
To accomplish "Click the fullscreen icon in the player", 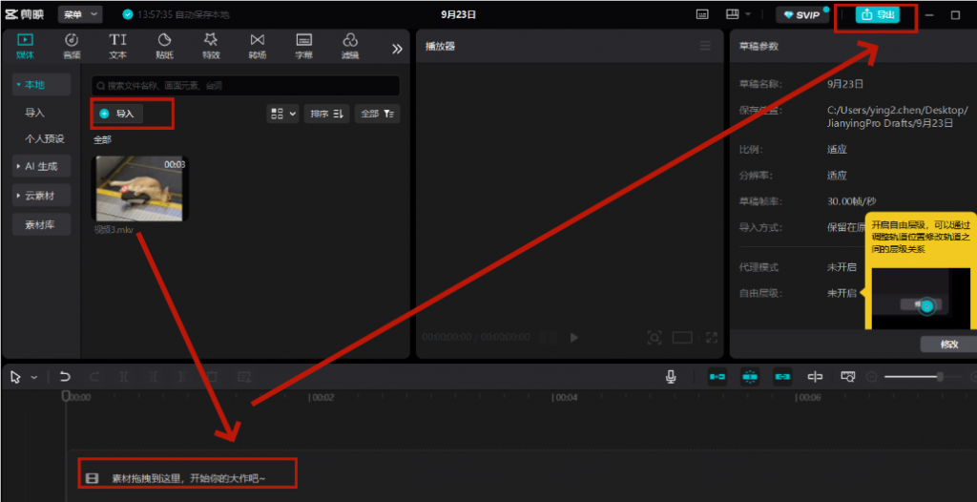I will coord(711,338).
